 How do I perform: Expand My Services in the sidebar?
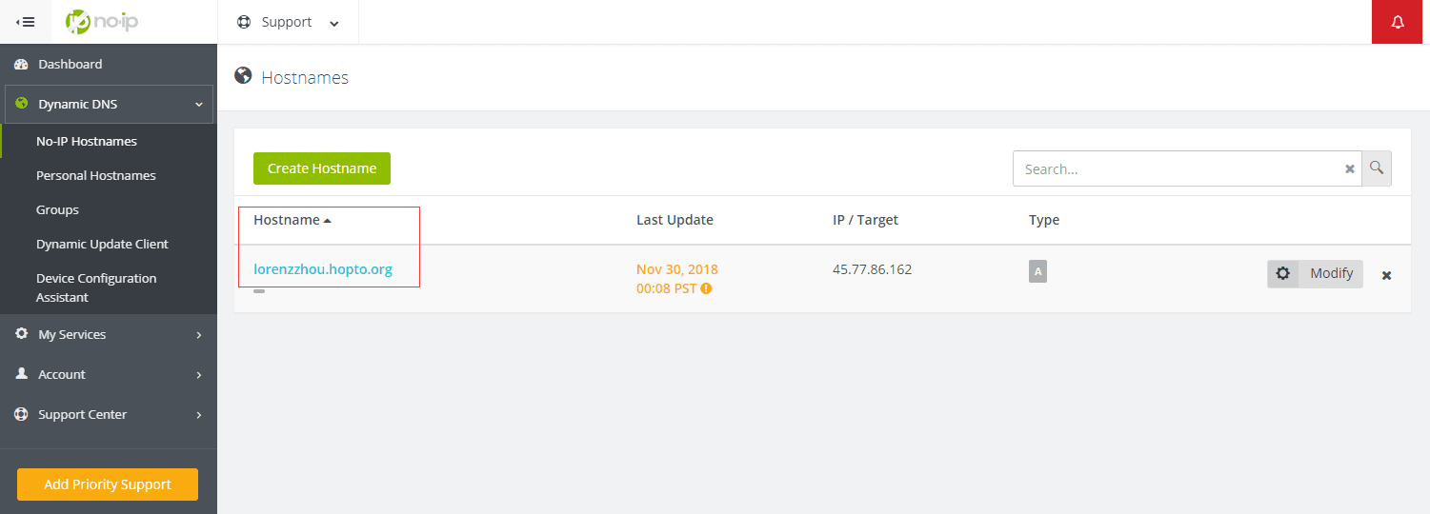[109, 334]
